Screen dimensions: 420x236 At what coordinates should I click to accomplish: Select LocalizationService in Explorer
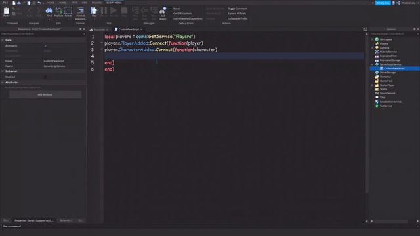pos(390,102)
